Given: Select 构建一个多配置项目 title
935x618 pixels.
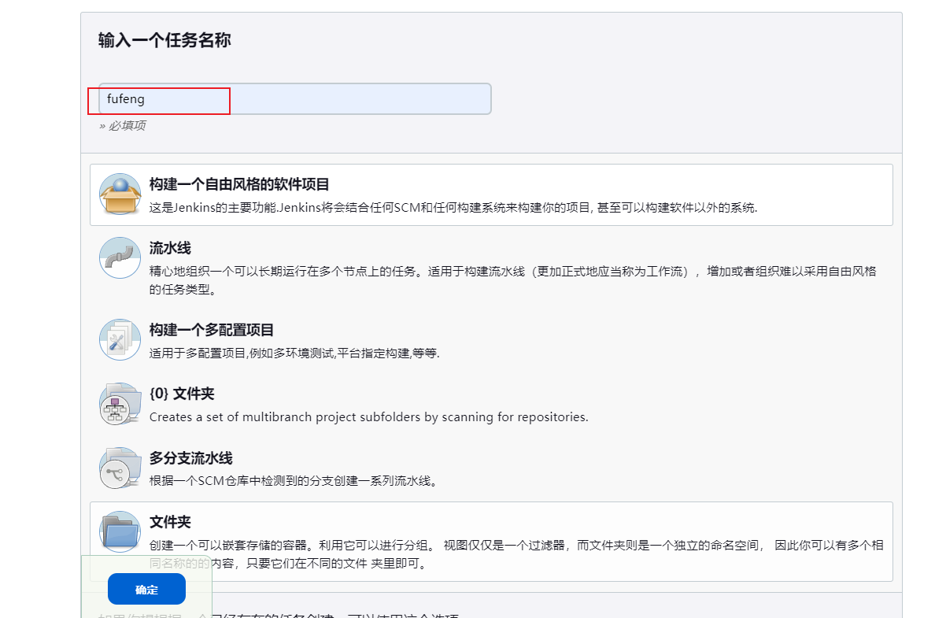Looking at the screenshot, I should click(212, 330).
